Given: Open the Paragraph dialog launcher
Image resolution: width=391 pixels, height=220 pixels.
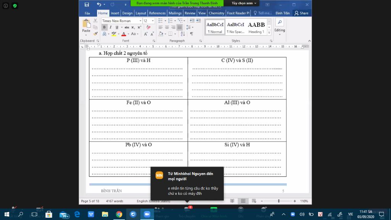Looking at the screenshot, I should (x=200, y=41).
